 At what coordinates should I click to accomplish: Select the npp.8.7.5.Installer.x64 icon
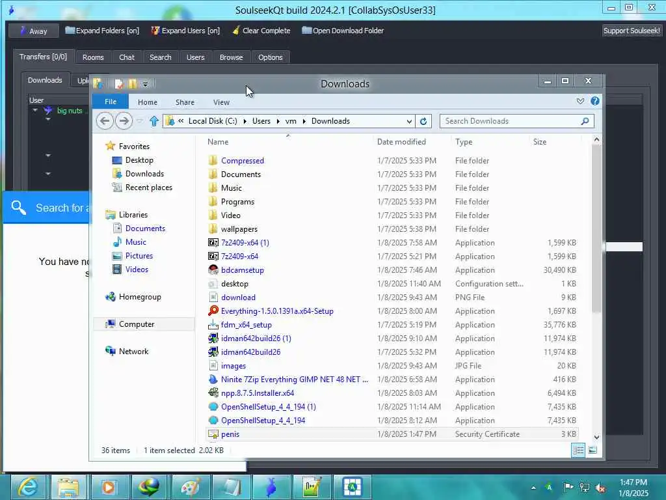213,393
